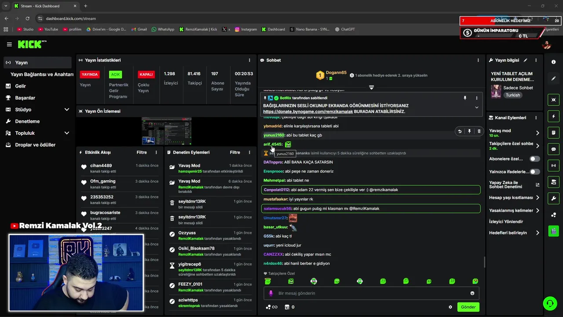Screen dimensions: 563x317
Task: Open Takipçilere özel sohbet settings chevron
Action: coord(537,146)
